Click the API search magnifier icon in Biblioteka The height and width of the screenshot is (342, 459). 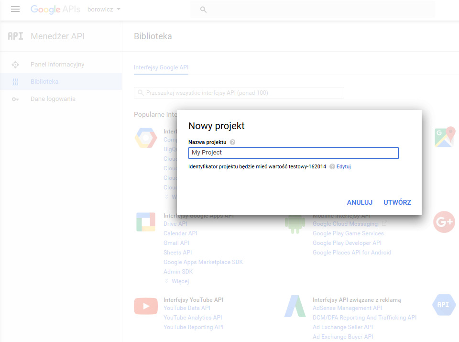point(141,93)
